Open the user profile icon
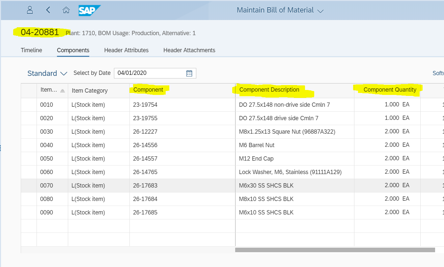This screenshot has width=444, height=267. (30, 10)
